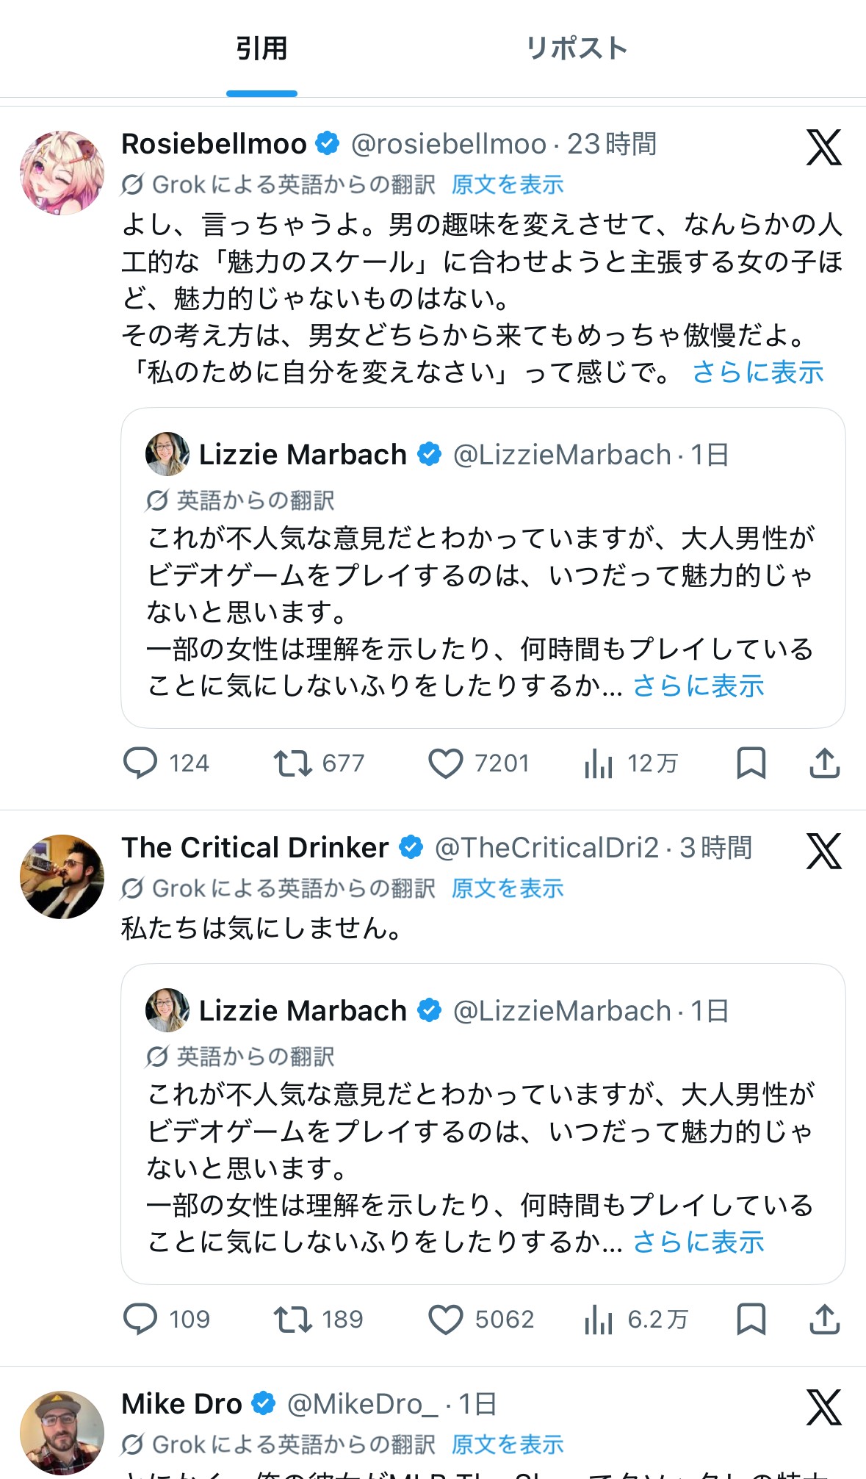Expand second quoted Lizzie Marbach post text
This screenshot has height=1479, width=866.
[x=699, y=1242]
